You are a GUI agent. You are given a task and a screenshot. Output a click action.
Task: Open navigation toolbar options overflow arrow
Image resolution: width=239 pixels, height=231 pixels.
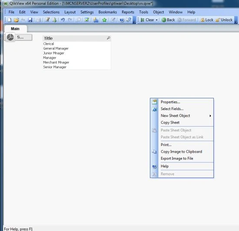(x=236, y=20)
